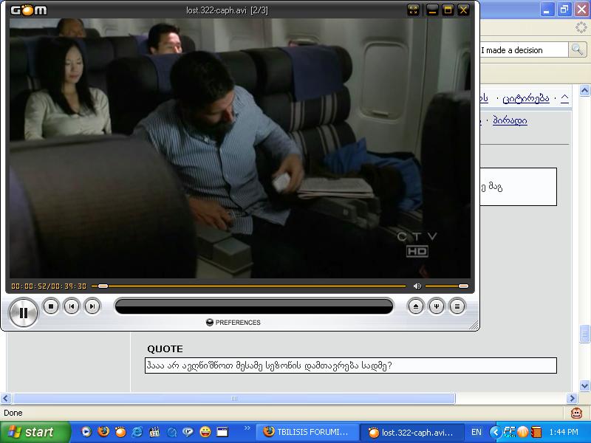
Task: Click the horizontal scrollbar left arrow
Action: click(6, 398)
